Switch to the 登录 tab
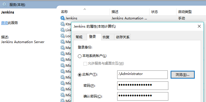This screenshot has height=102, width=206. click(x=94, y=37)
